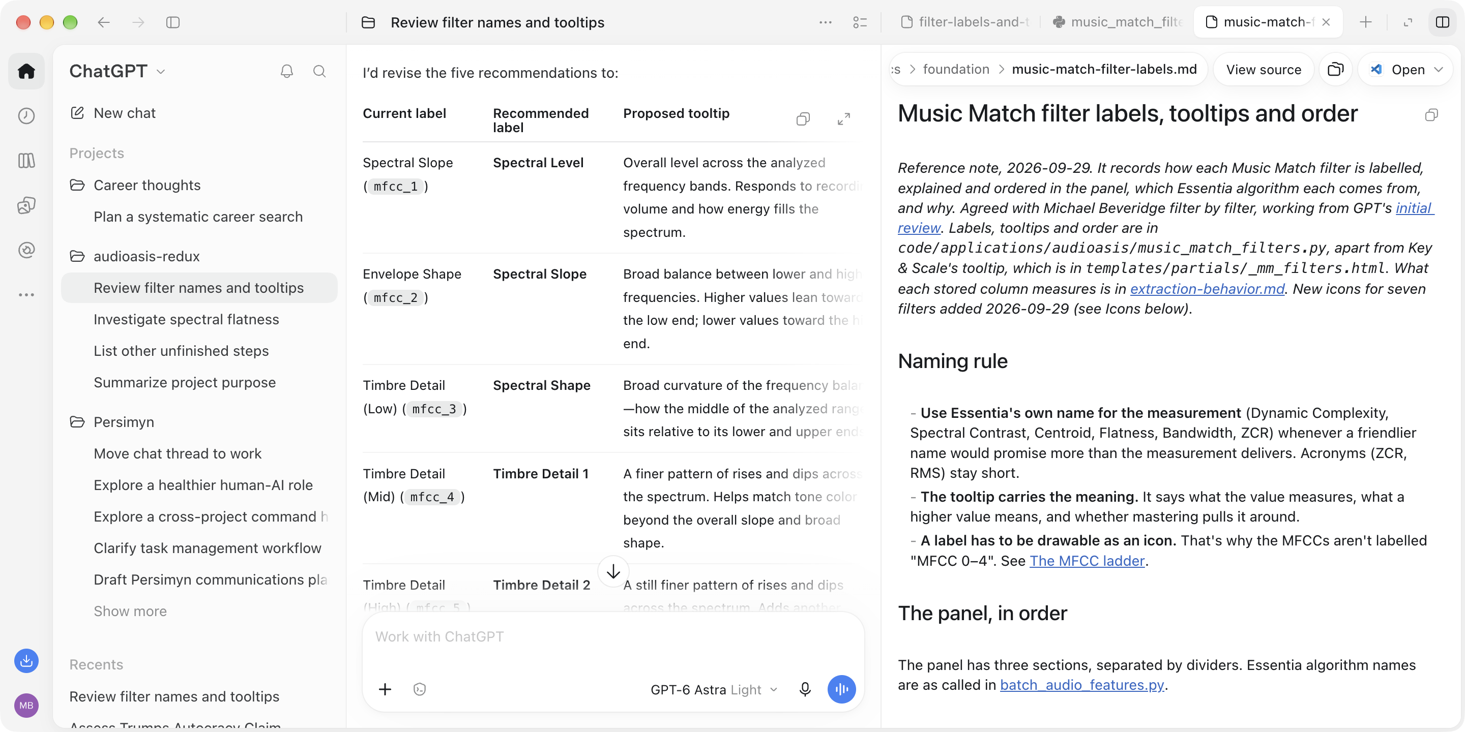Click the download update icon
Screen dimensions: 1465x732
tap(26, 661)
